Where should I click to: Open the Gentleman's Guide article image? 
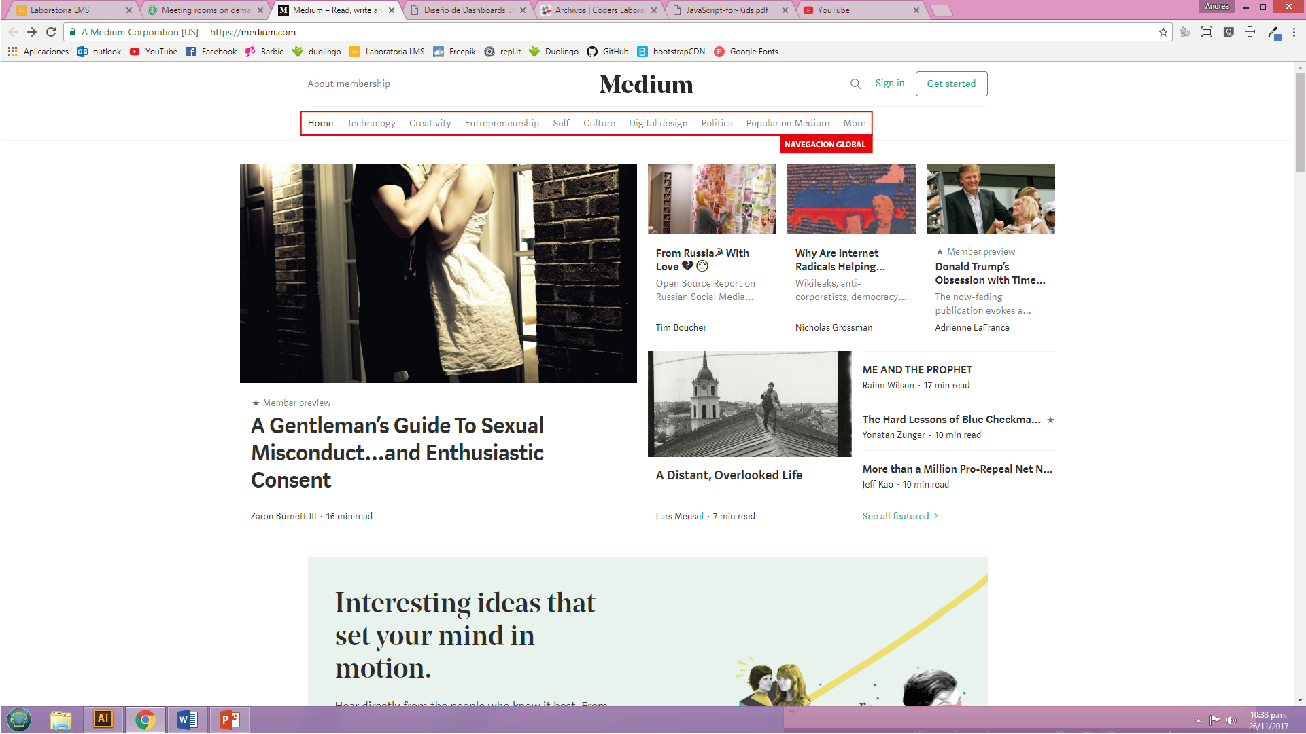pyautogui.click(x=438, y=273)
